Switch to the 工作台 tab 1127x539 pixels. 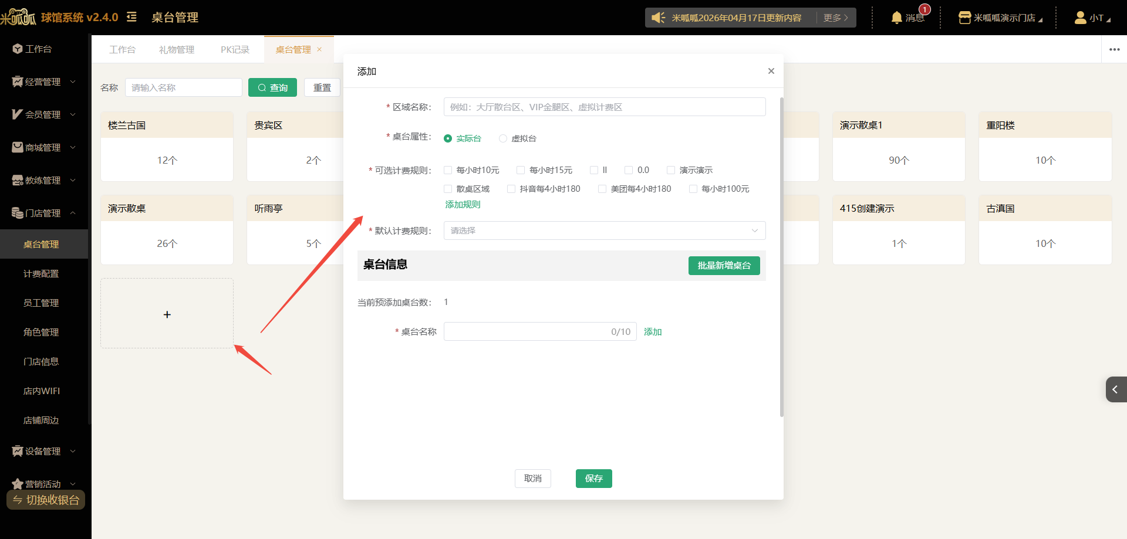pos(122,50)
